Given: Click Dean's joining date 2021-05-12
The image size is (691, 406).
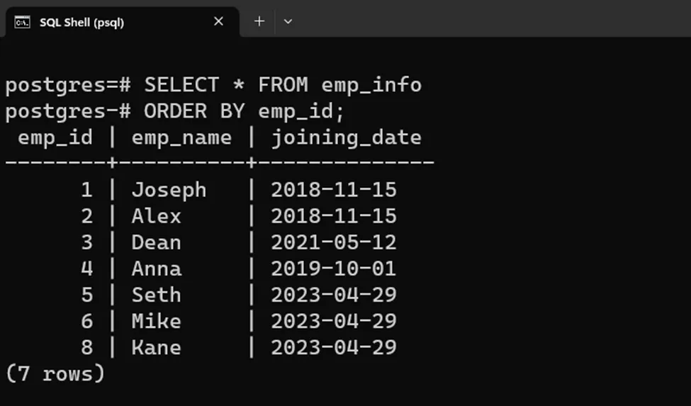Looking at the screenshot, I should click(x=333, y=242).
